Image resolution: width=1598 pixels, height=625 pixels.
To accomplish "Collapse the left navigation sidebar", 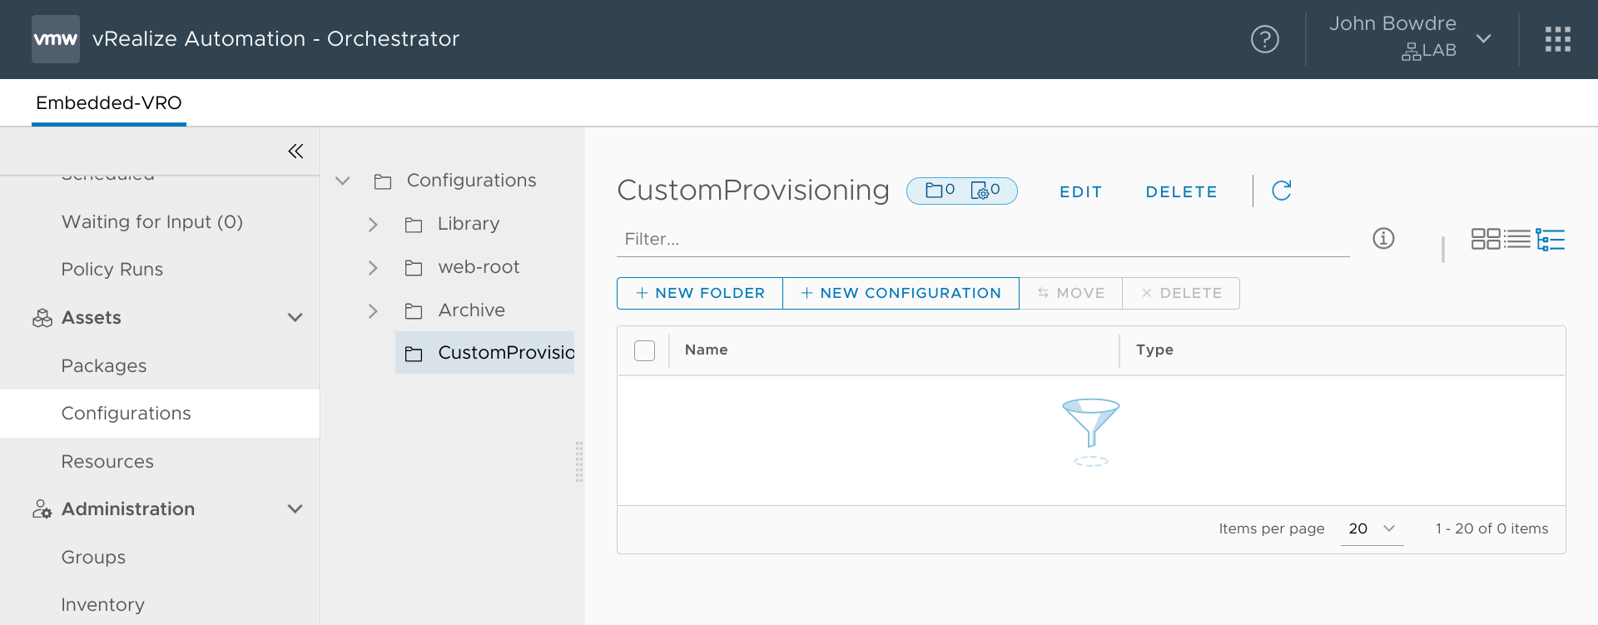I will pos(295,151).
